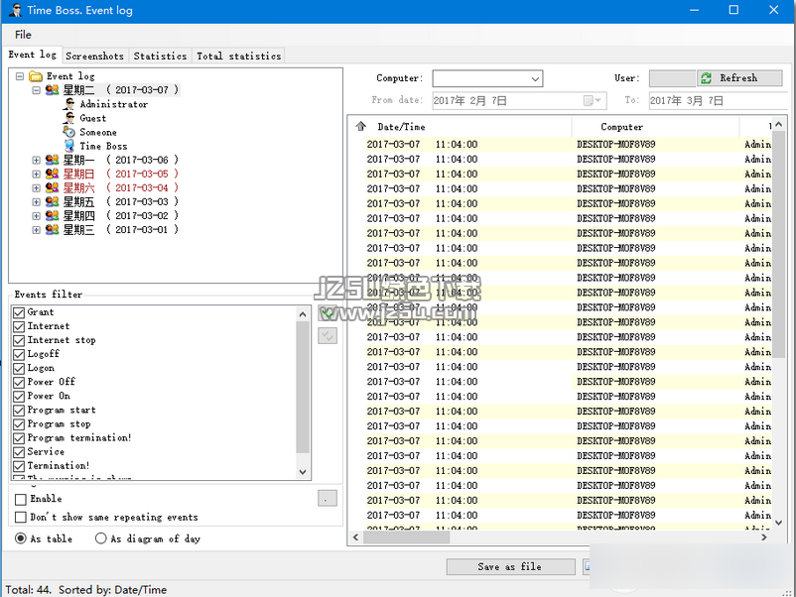This screenshot has height=597, width=796.
Task: Switch to the Screenshots tab
Action: tap(95, 56)
